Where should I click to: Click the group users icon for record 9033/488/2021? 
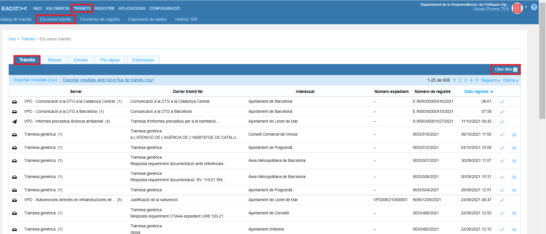(x=514, y=213)
